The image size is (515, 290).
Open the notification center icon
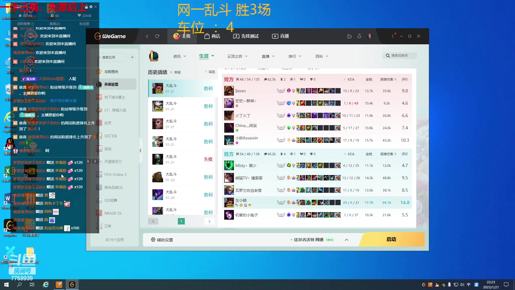pyautogui.click(x=506, y=285)
